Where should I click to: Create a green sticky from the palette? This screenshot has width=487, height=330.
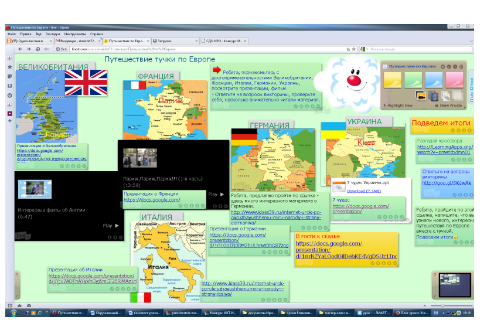[x=413, y=79]
